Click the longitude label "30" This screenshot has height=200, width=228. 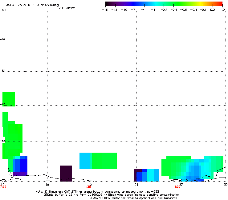pos(226,185)
